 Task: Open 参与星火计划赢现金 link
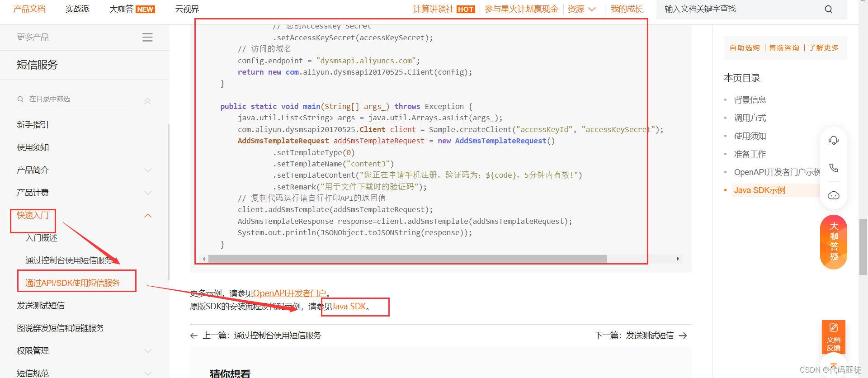click(521, 9)
